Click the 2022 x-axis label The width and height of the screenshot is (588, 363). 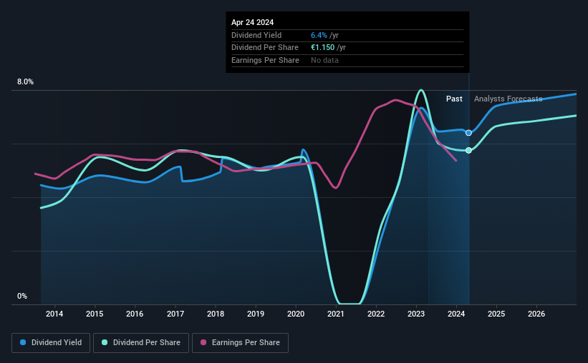click(x=376, y=314)
